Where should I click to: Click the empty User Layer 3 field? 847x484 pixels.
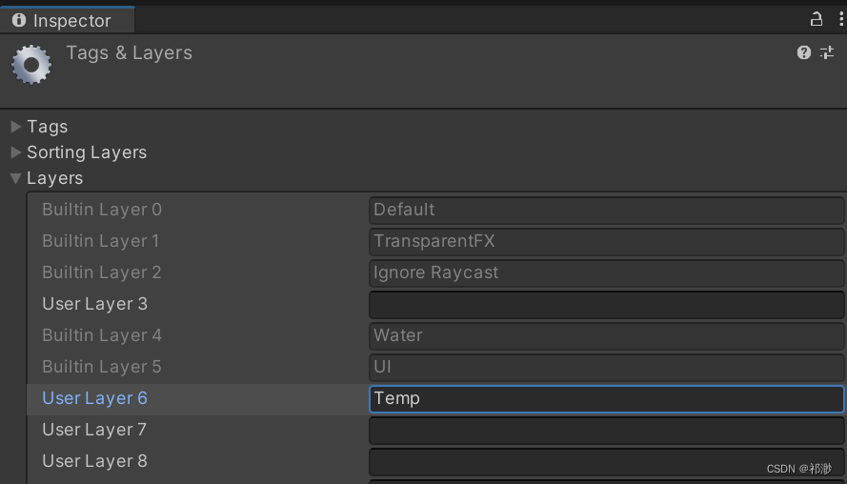click(606, 305)
